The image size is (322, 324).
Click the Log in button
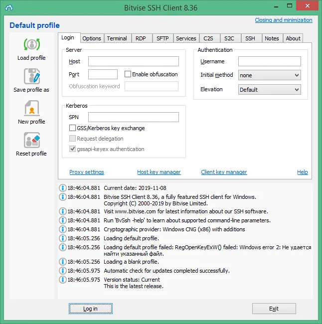click(x=91, y=309)
